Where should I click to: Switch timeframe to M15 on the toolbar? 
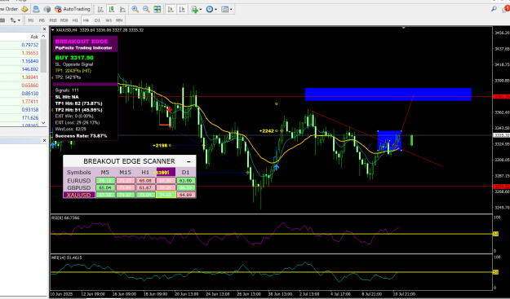53,20
